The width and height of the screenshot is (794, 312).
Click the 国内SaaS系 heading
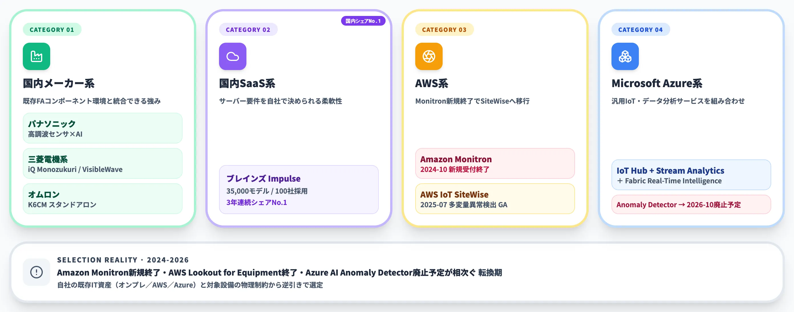coord(247,83)
